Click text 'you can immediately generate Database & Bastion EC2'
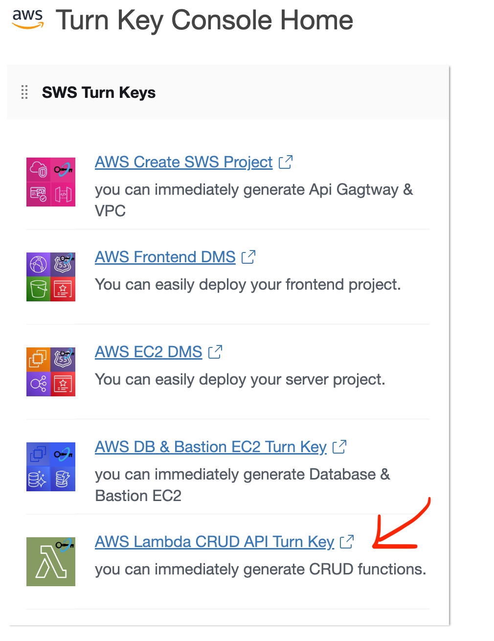The height and width of the screenshot is (641, 494). (243, 485)
